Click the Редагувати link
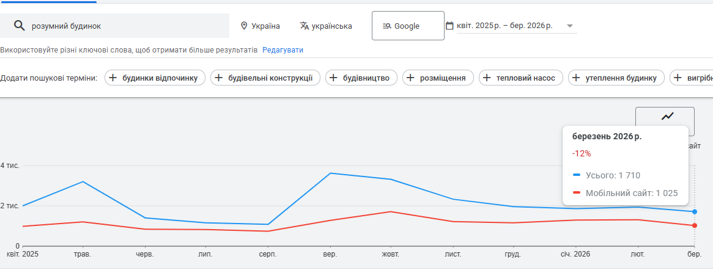The image size is (713, 270). click(283, 50)
